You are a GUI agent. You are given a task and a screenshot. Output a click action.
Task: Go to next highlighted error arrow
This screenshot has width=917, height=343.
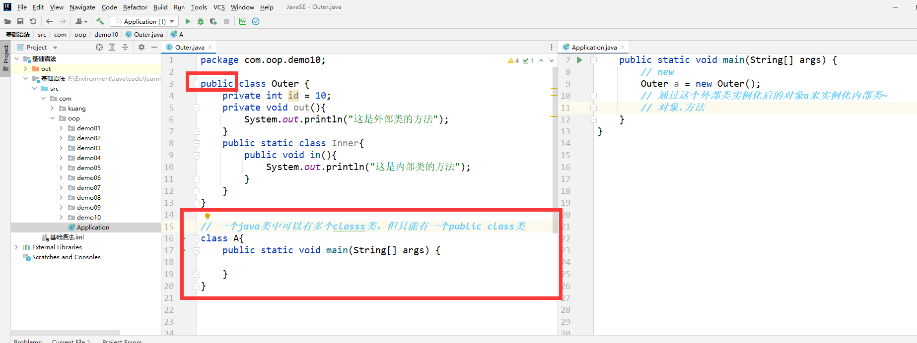pos(552,60)
